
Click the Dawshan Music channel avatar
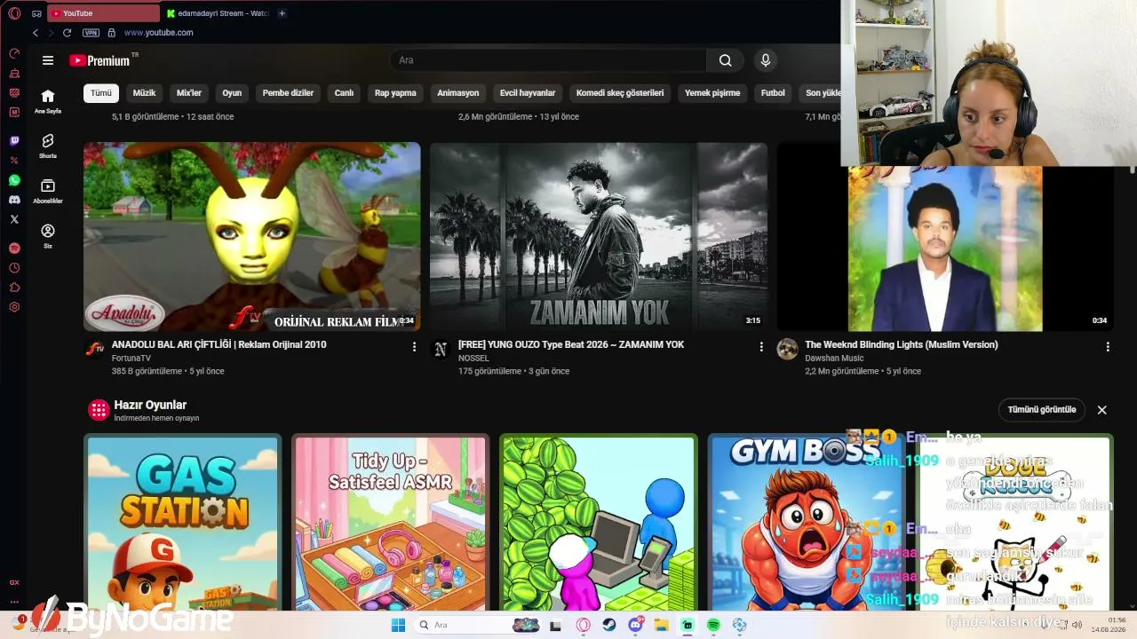[787, 349]
